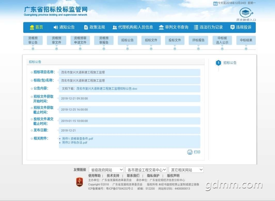Expand the 其它相关网站 dropdown
Viewport: 275px width, 201px height.
186,170
